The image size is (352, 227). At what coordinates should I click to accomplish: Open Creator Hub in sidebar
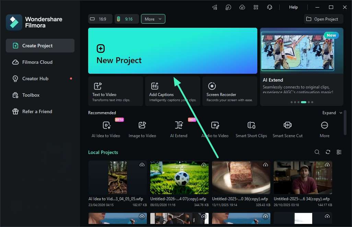tap(40, 79)
